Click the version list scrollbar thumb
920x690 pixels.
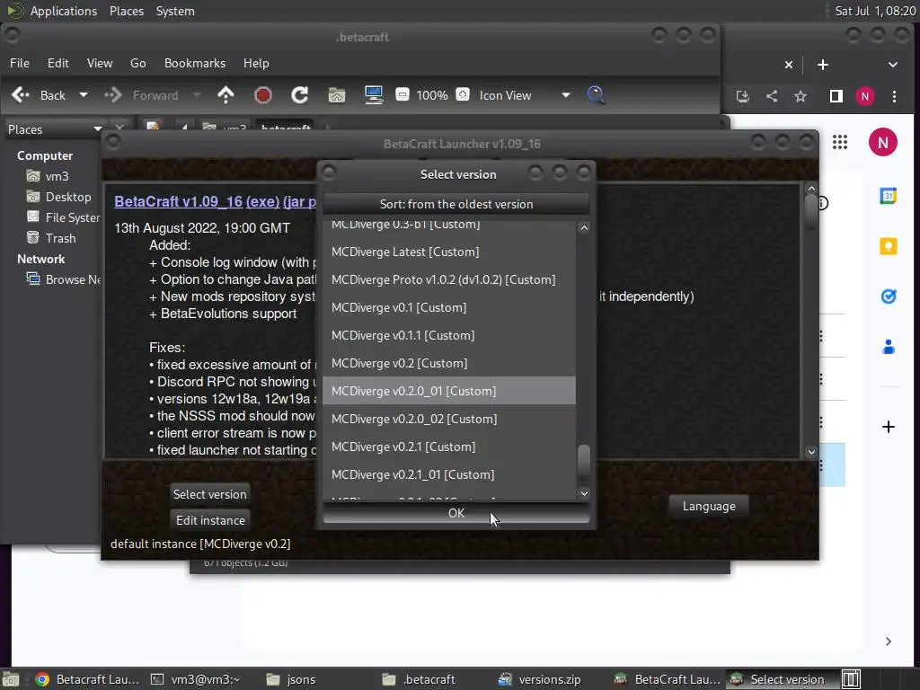584,461
